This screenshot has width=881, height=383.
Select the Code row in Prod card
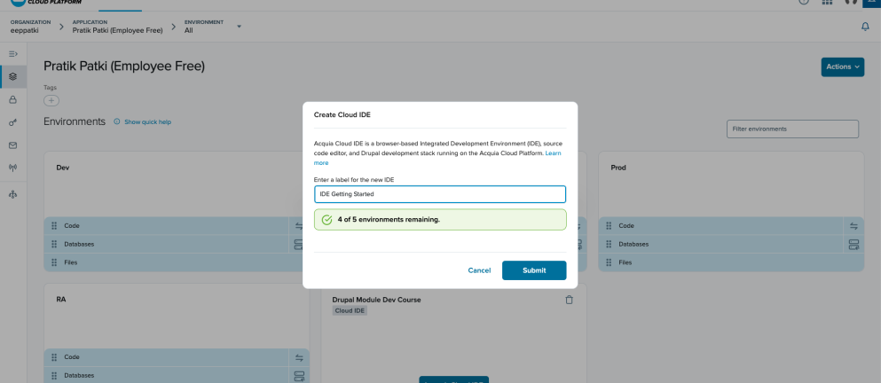click(731, 226)
